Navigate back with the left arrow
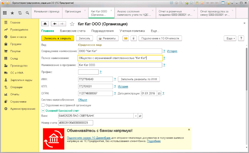The width and height of the screenshot is (249, 153). [55, 24]
